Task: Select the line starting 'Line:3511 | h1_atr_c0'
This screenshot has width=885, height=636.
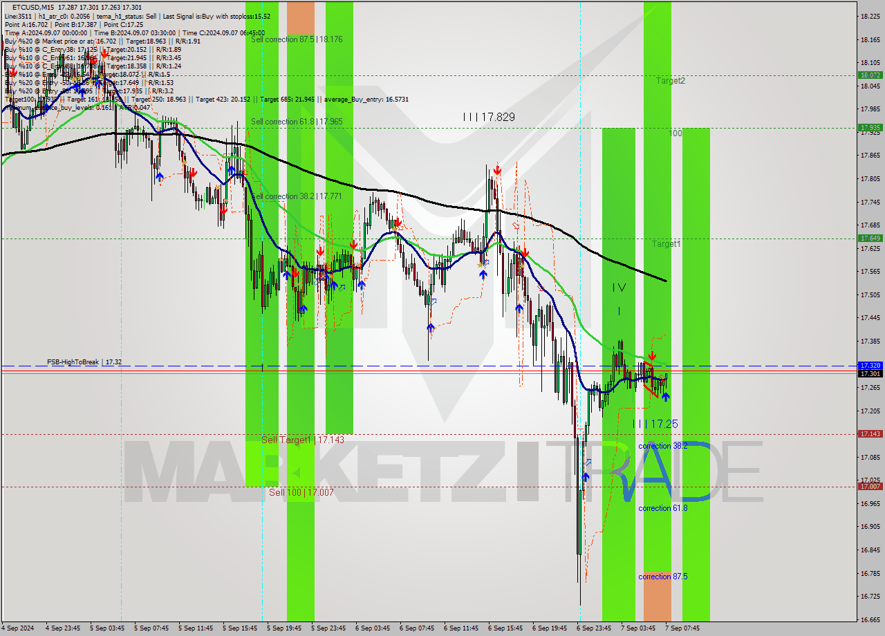Action: pos(137,16)
